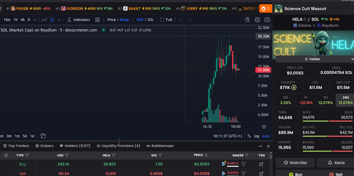This screenshot has height=176, width=354.
Task: Open the 84mEYi transaction in explorer
Action: coord(261,164)
